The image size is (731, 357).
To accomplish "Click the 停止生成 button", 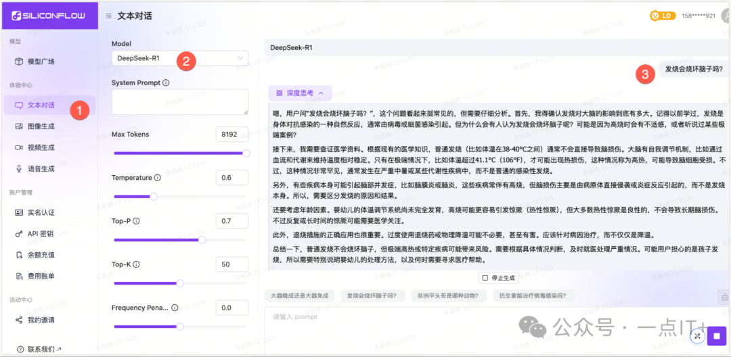I will (498, 278).
